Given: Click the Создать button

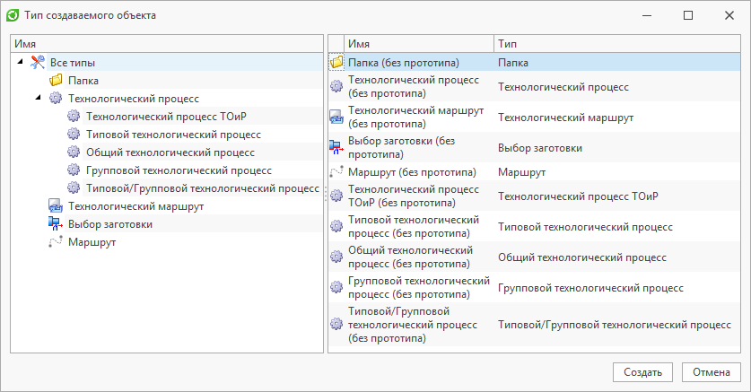Looking at the screenshot, I should (x=642, y=372).
